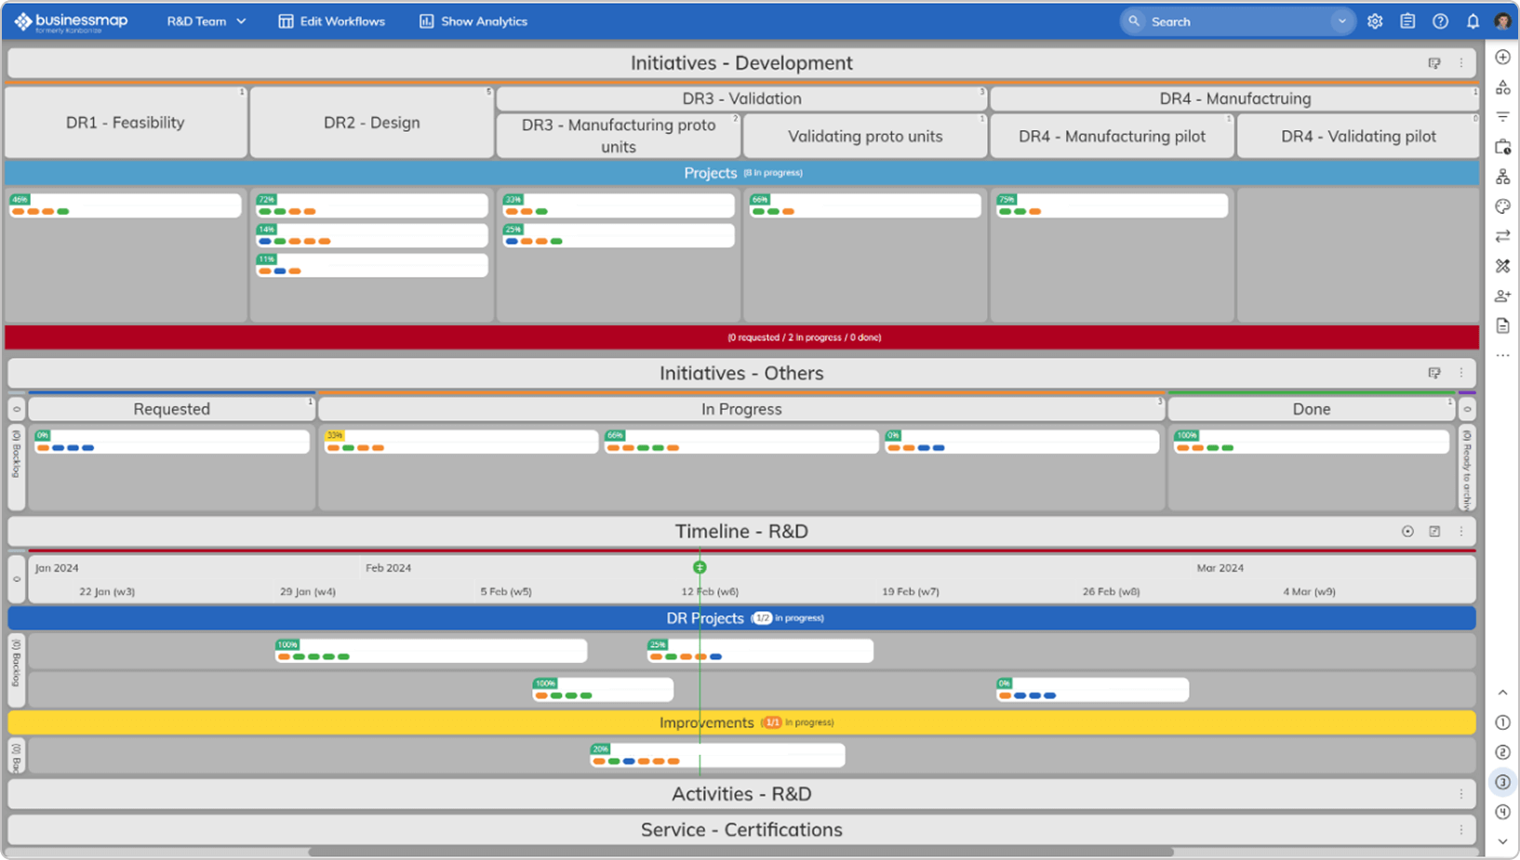Open board settings via the gear icon
Image resolution: width=1520 pixels, height=860 pixels.
click(1375, 20)
